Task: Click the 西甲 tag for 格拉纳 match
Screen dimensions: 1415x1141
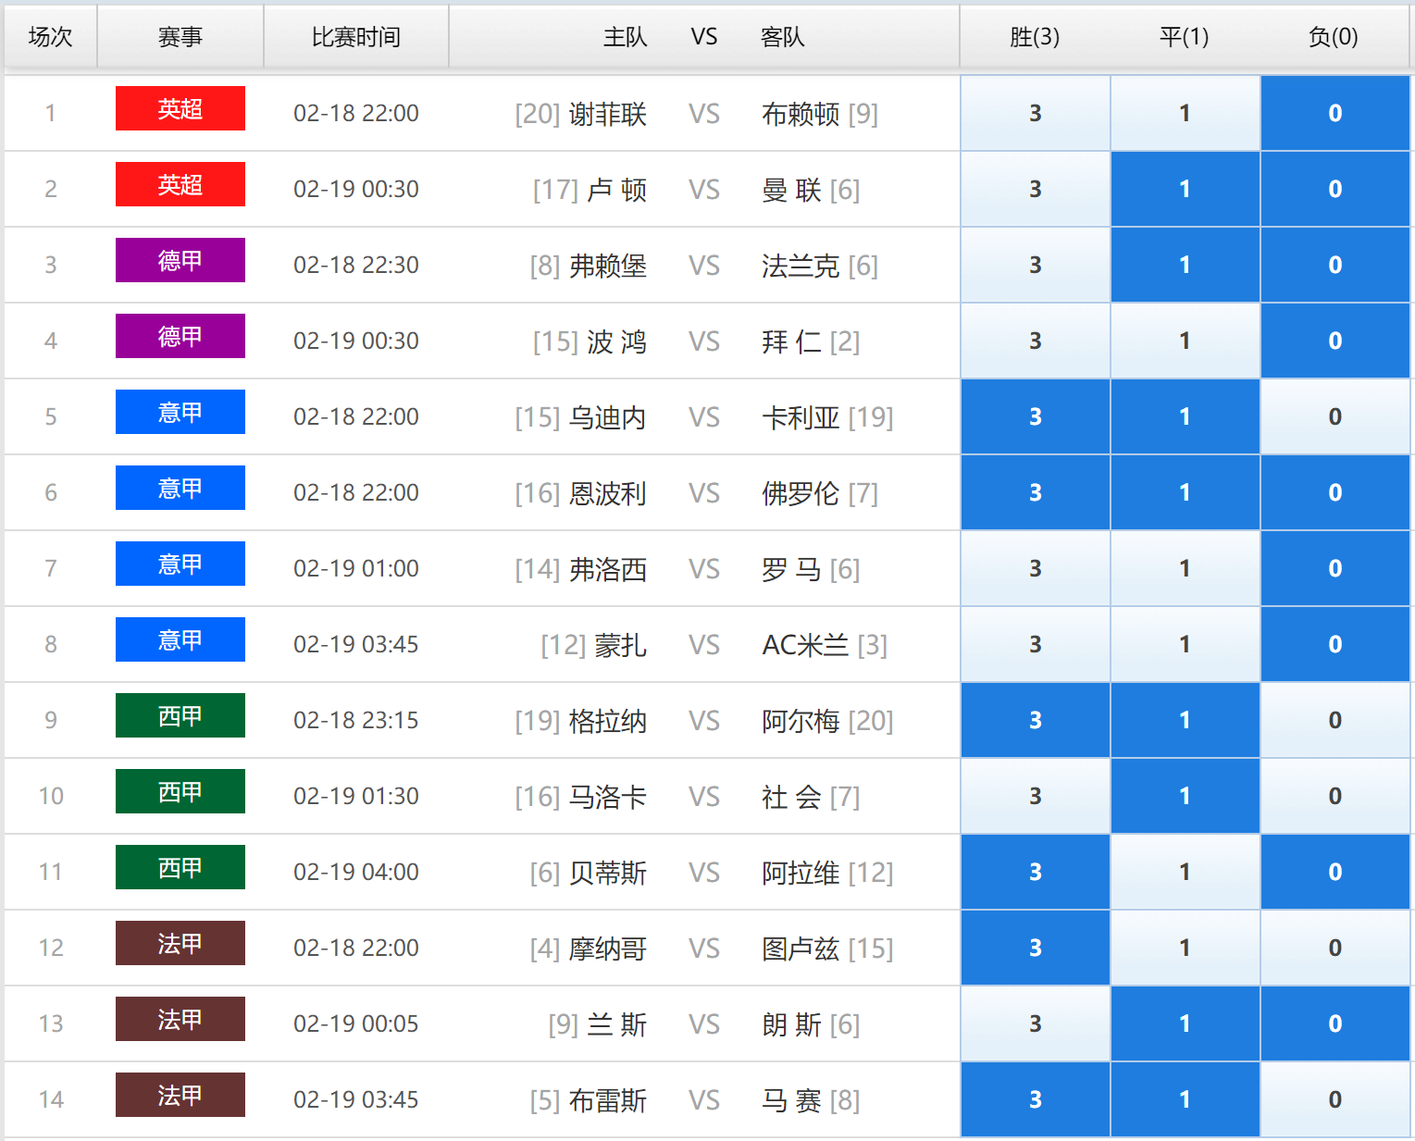Action: pos(180,715)
